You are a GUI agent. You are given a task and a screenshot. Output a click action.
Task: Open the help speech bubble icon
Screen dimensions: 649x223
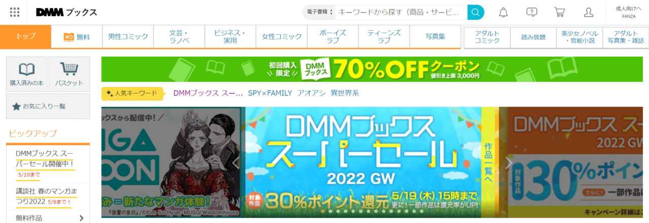coord(531,12)
